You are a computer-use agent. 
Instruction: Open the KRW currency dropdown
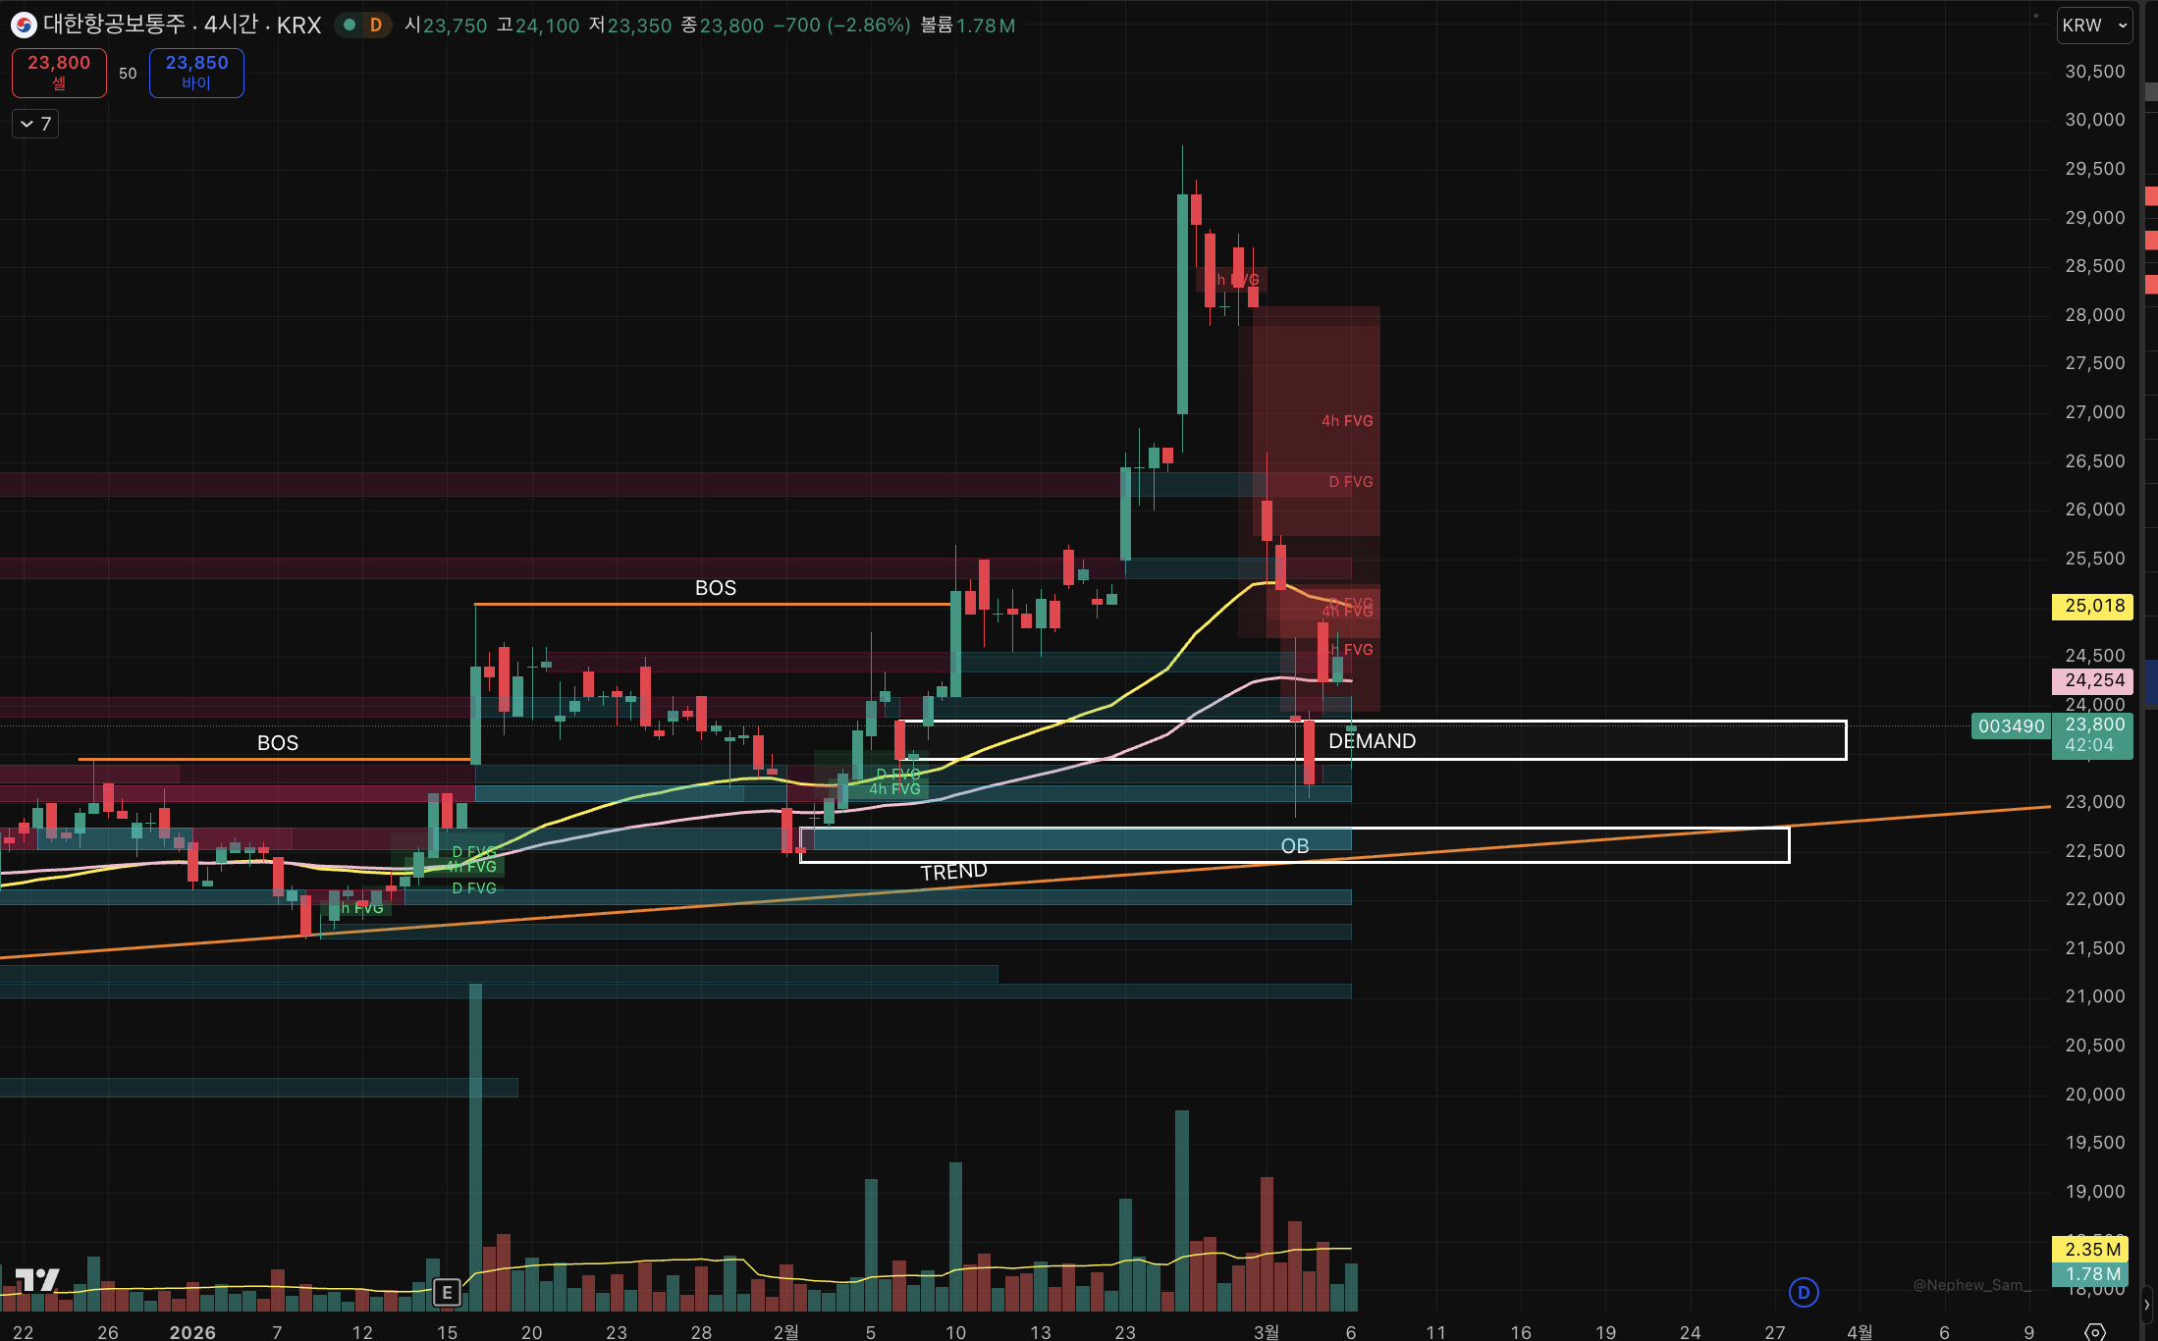click(x=2094, y=26)
